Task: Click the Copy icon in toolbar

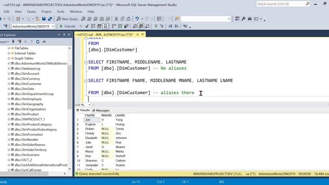Action: click(x=122, y=19)
